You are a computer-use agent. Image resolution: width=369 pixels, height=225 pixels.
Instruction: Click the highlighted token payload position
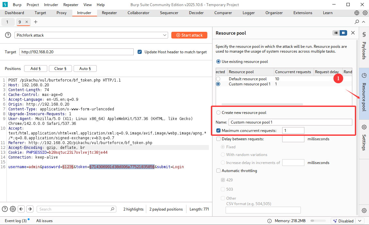click(122, 167)
